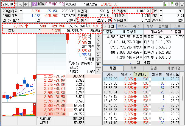
Task: Click the KOSDAQ market label
Action: [71, 4]
